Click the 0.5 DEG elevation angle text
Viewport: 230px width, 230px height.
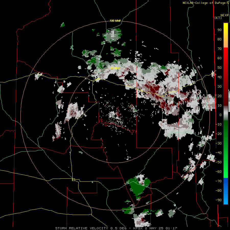point(120,228)
